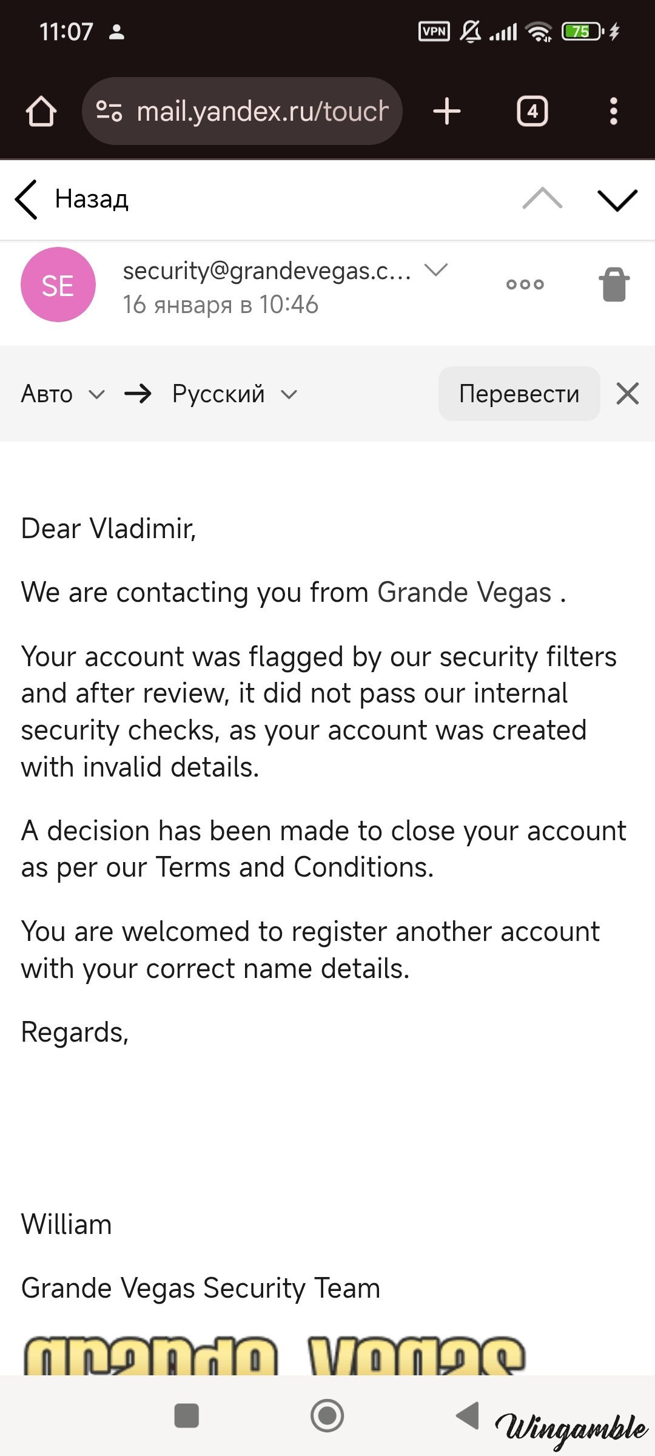Tap the SE sender avatar
Screen dimensions: 655x1456
pos(58,285)
